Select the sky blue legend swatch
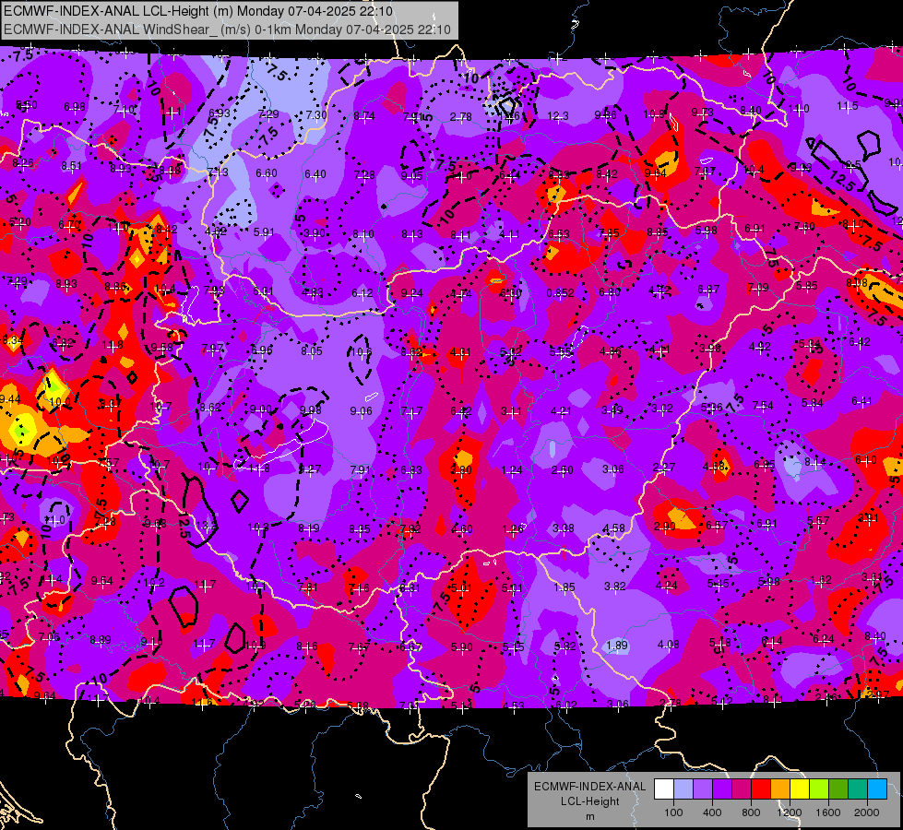 point(877,789)
